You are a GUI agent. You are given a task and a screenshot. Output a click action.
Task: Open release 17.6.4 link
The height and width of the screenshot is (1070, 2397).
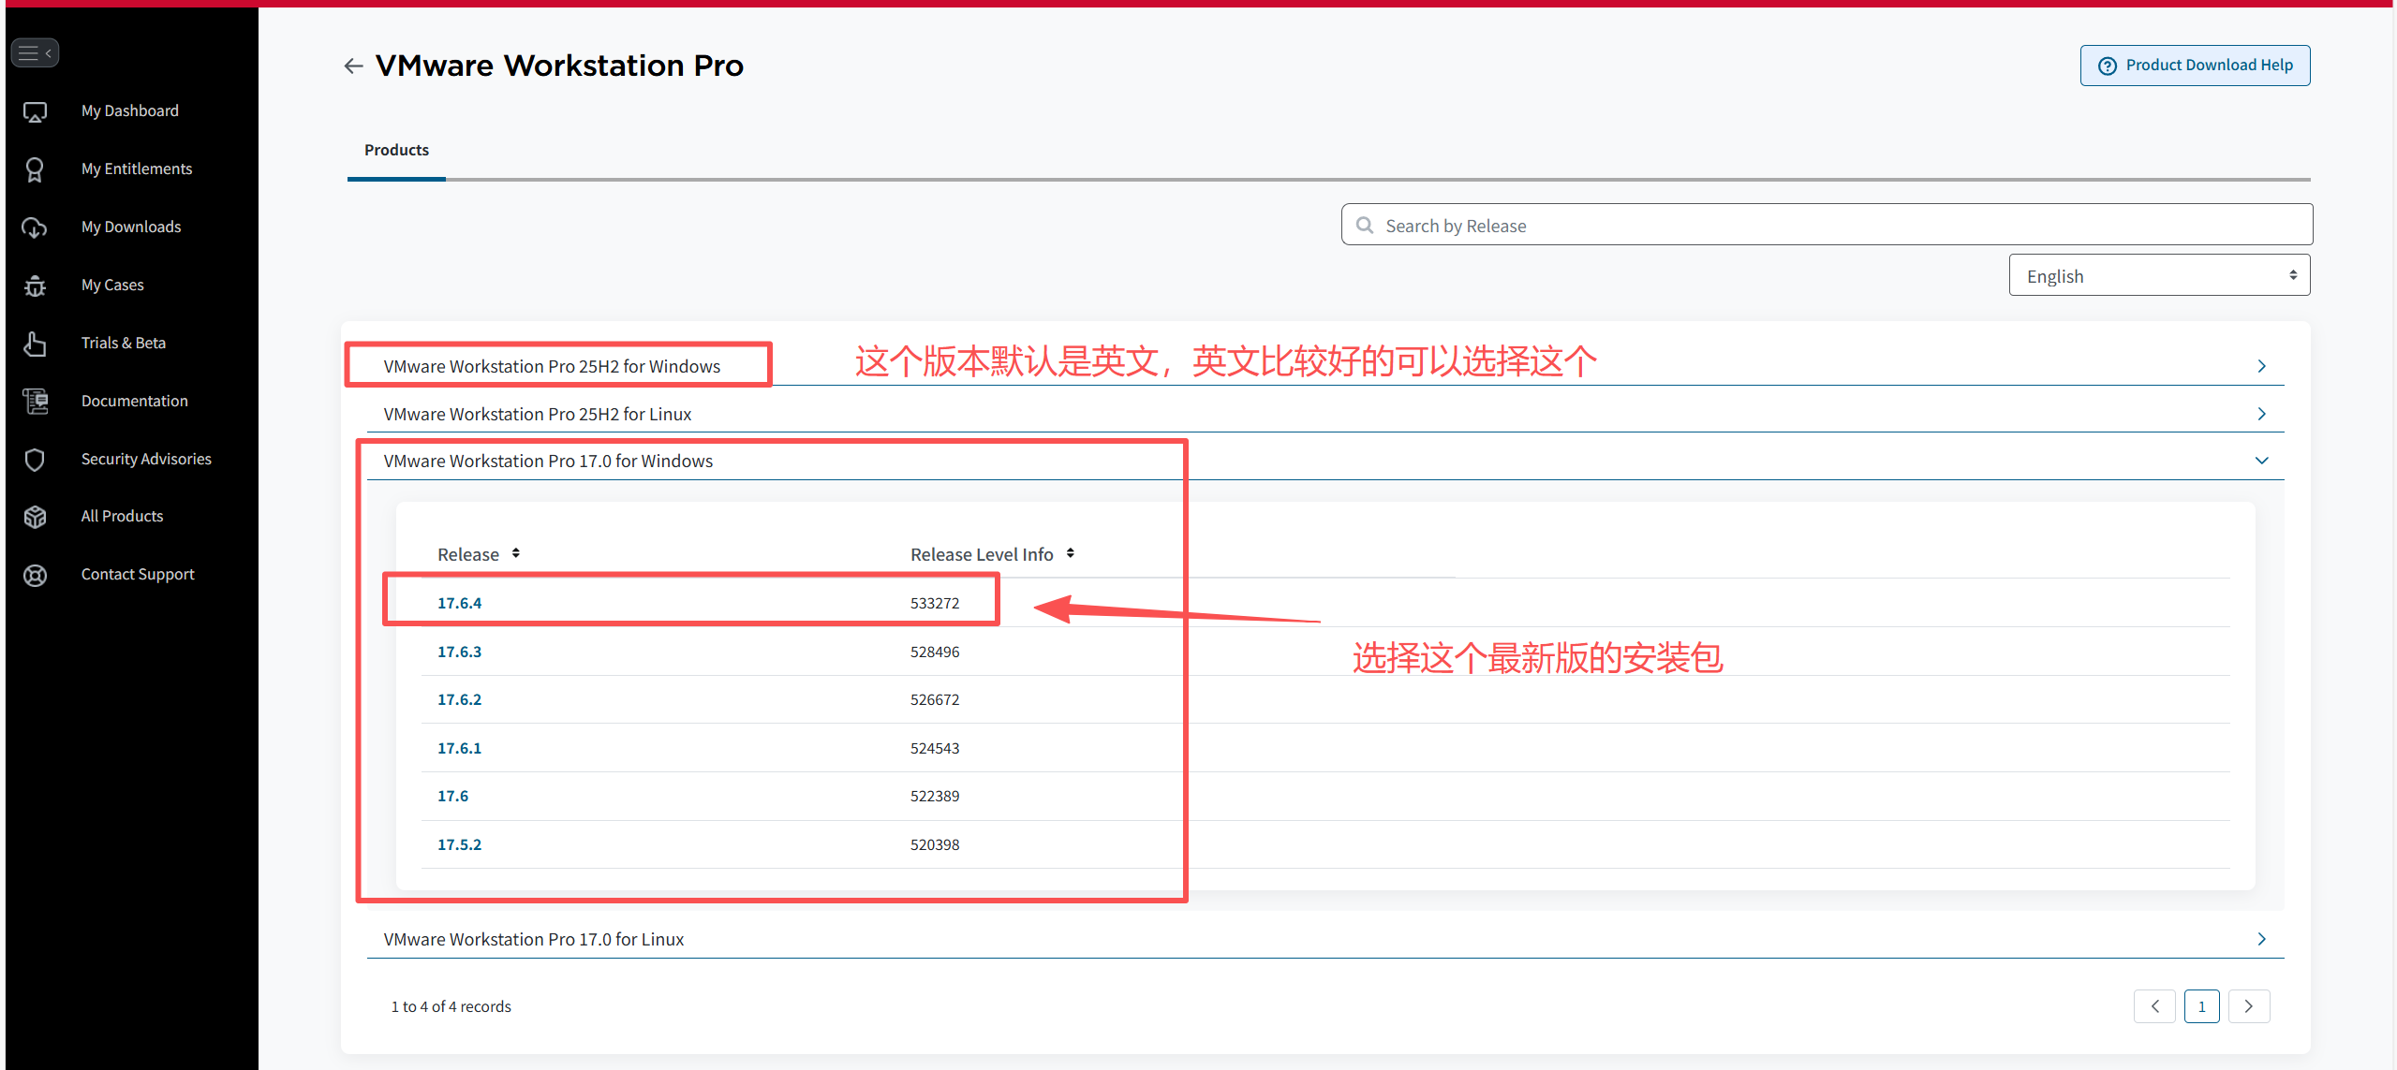point(459,603)
